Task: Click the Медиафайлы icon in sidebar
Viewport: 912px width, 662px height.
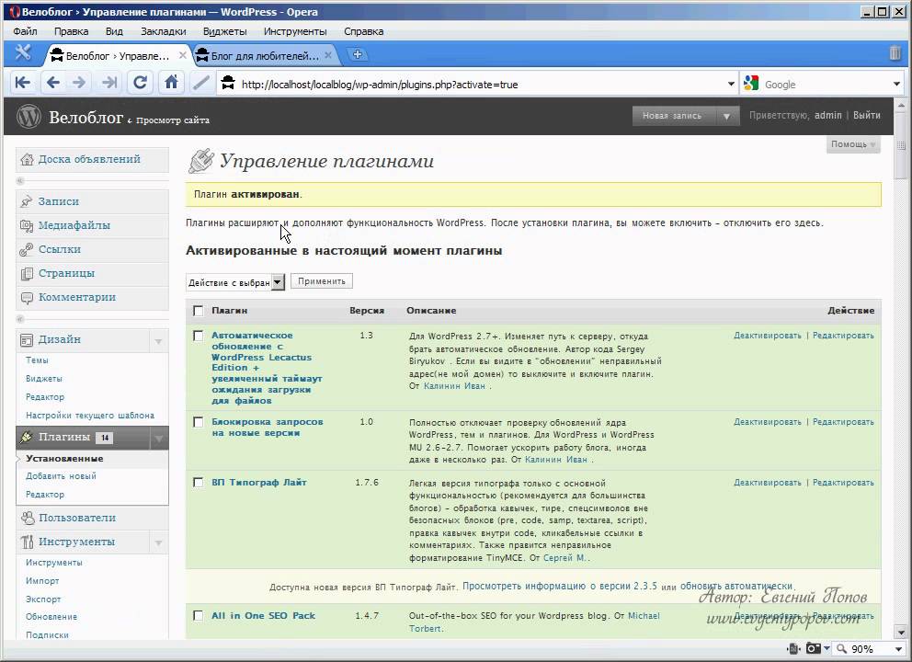Action: pos(27,225)
